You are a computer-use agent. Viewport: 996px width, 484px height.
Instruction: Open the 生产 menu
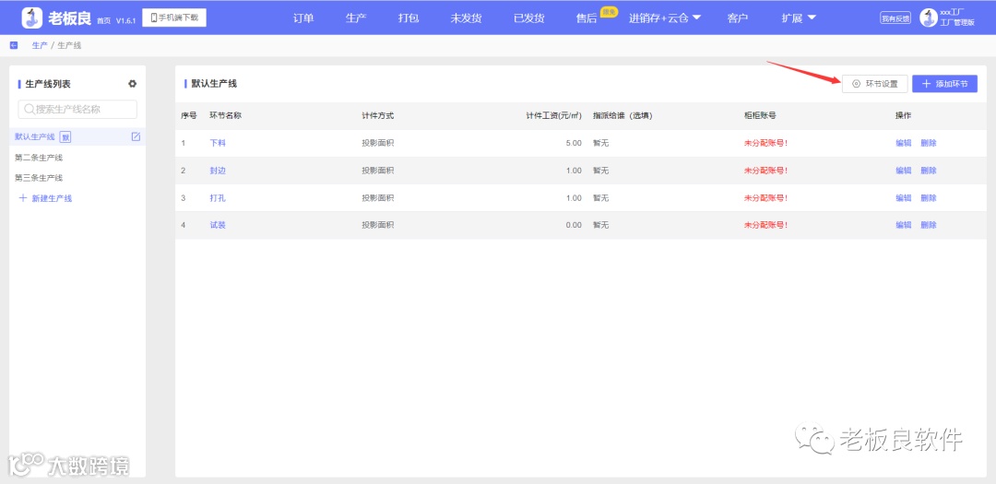356,18
